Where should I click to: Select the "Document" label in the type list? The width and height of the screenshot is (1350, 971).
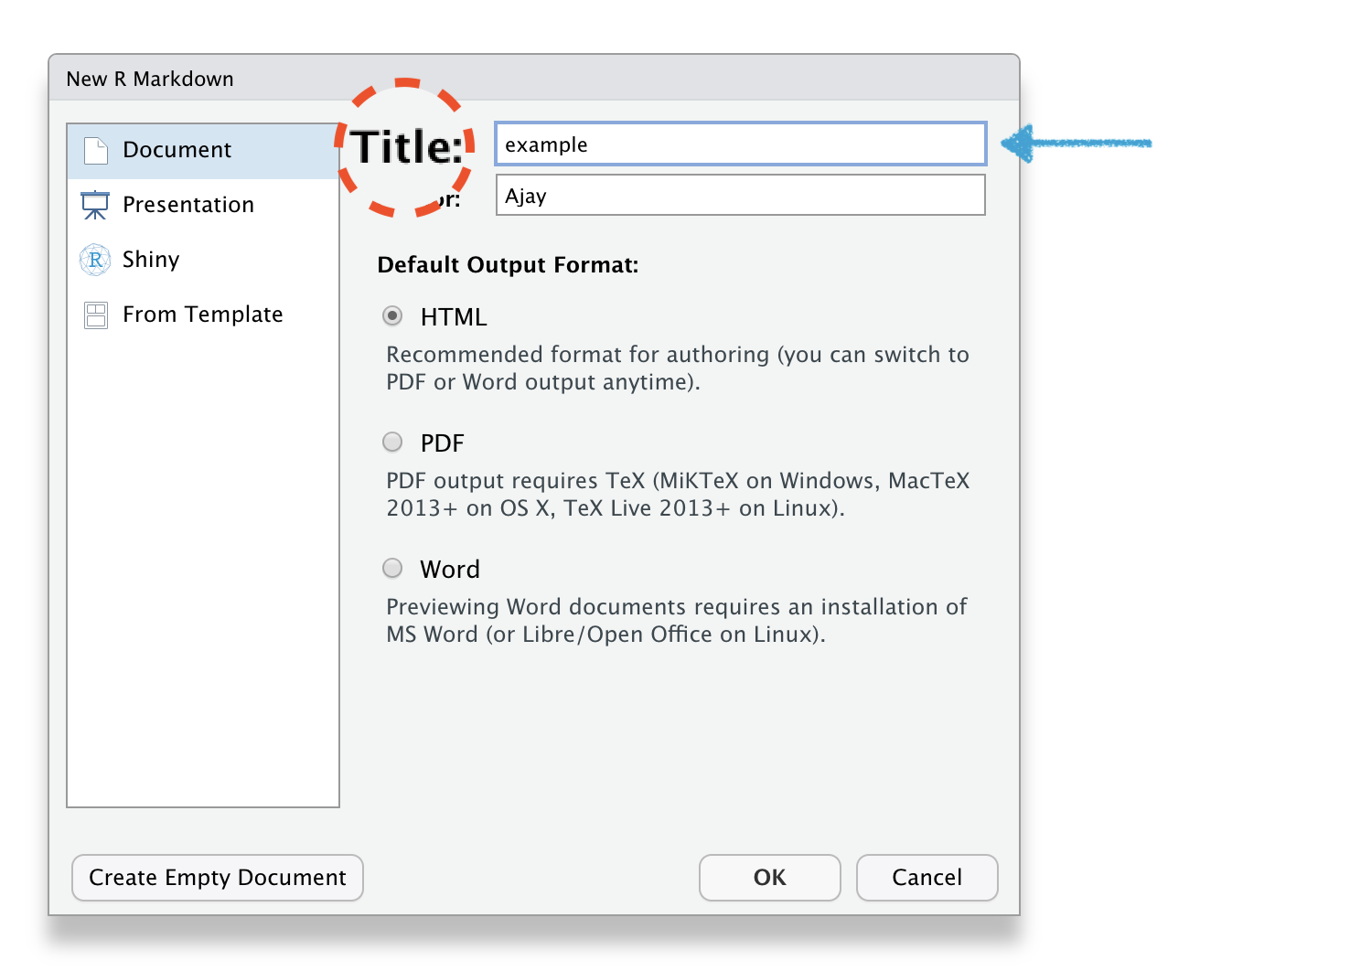pos(177,150)
